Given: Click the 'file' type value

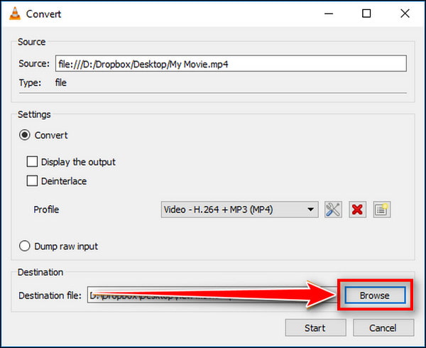Looking at the screenshot, I should coord(61,82).
